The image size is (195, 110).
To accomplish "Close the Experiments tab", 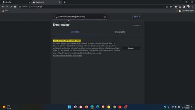I will [x=60, y=2].
